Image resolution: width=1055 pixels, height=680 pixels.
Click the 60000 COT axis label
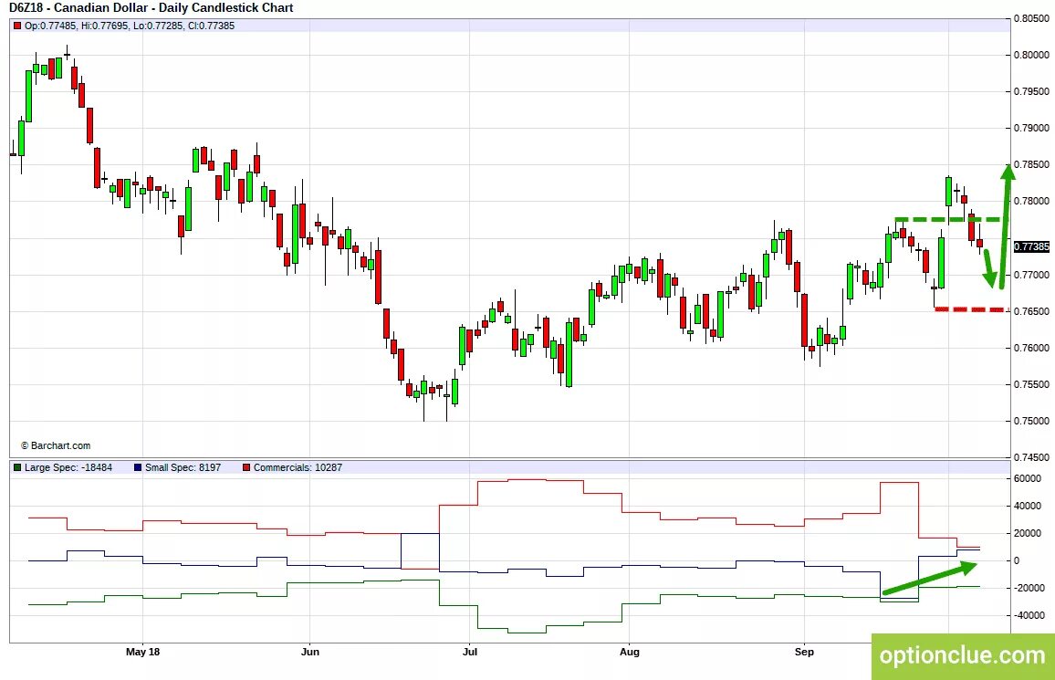coord(1027,479)
